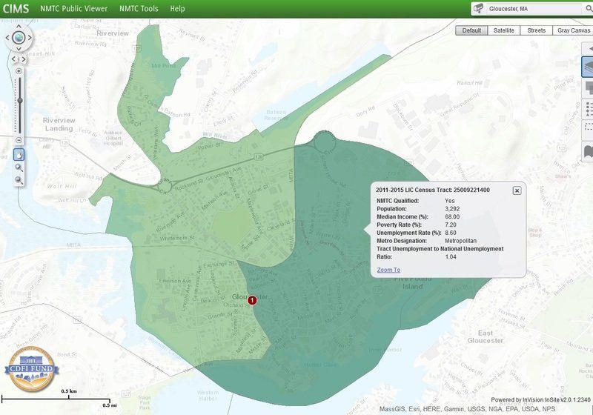Zoom in with the plus button
Image resolution: width=593 pixels, height=415 pixels.
[19, 71]
